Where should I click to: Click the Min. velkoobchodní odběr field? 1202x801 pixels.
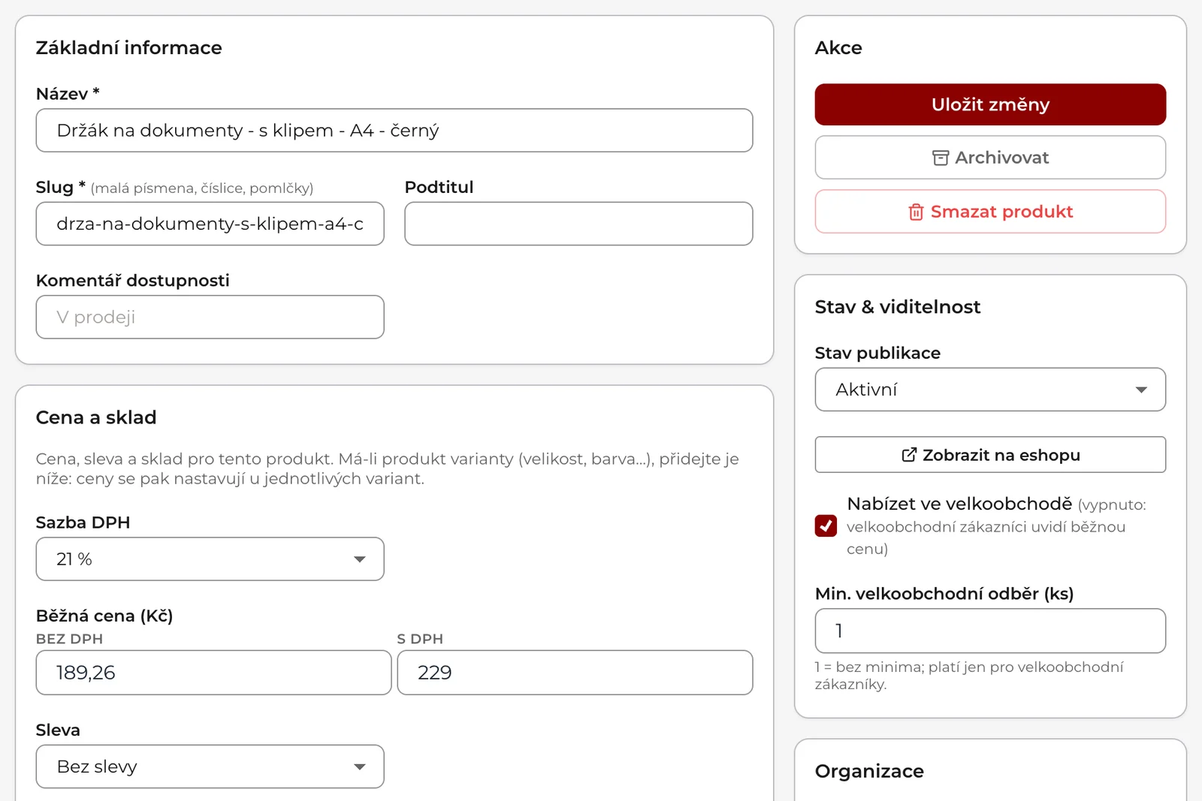coord(990,631)
